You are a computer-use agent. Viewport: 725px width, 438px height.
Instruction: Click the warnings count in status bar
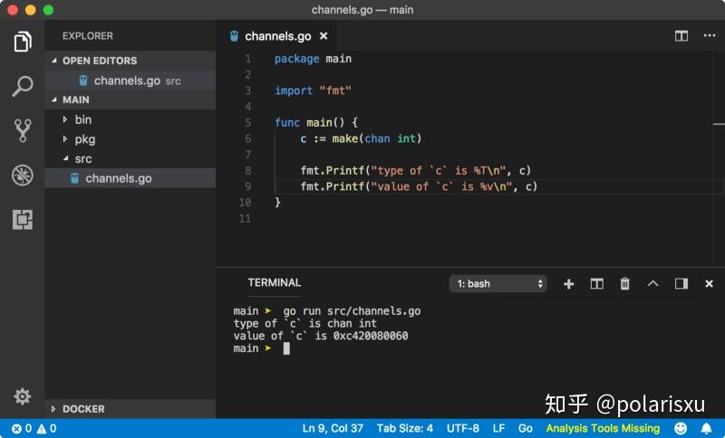click(46, 428)
